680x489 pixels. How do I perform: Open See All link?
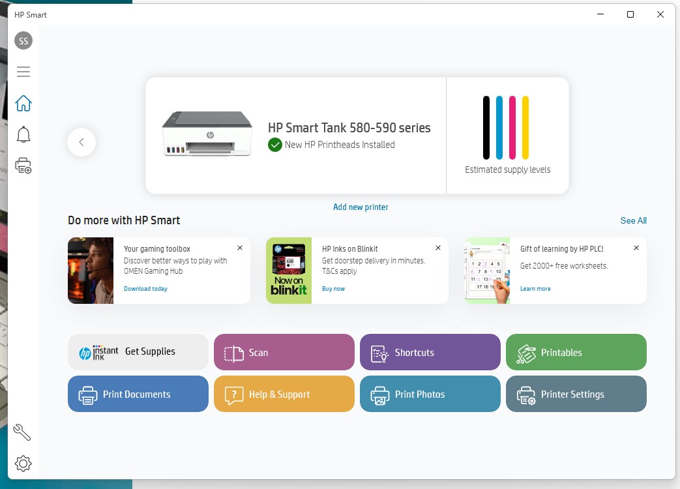point(633,220)
